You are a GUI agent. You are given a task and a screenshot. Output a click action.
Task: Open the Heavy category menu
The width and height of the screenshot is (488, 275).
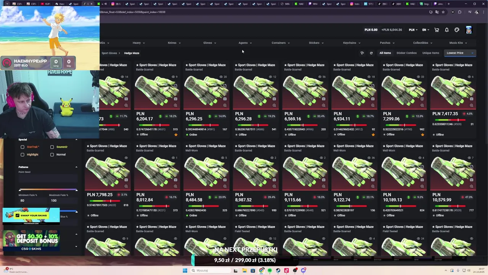tap(138, 43)
